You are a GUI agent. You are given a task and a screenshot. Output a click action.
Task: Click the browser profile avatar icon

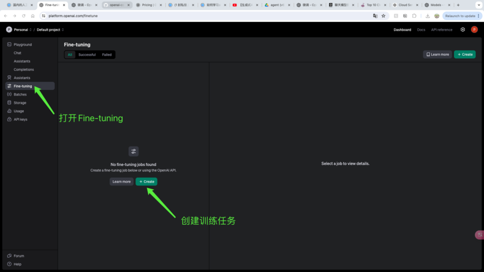pyautogui.click(x=437, y=16)
